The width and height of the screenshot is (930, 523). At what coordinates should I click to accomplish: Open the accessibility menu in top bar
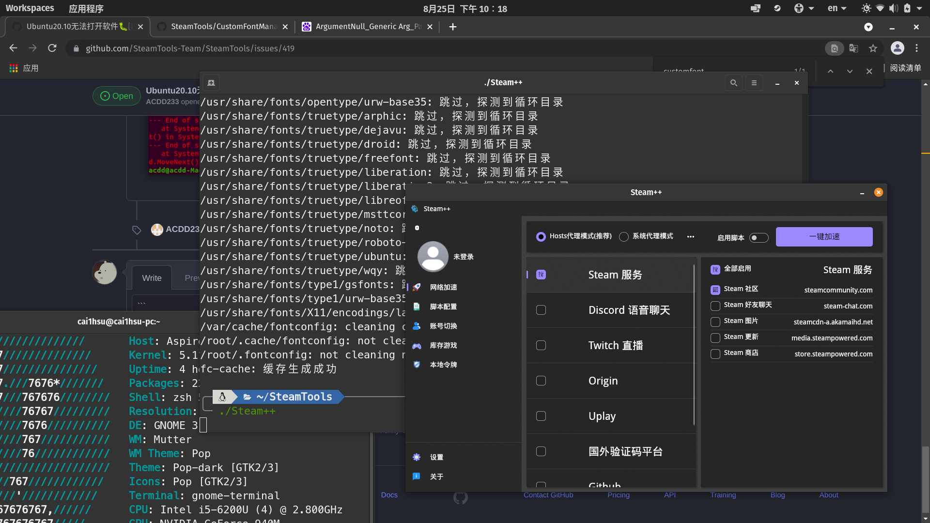804,8
